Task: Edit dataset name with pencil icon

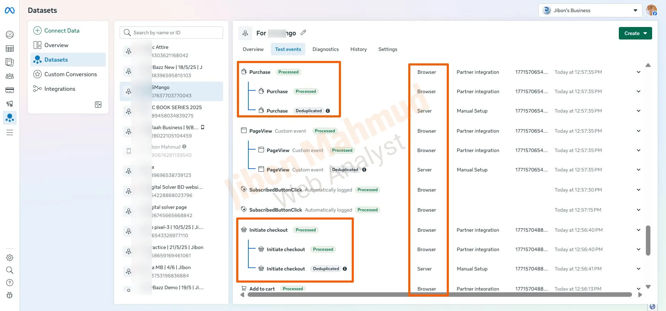Action: [x=303, y=33]
